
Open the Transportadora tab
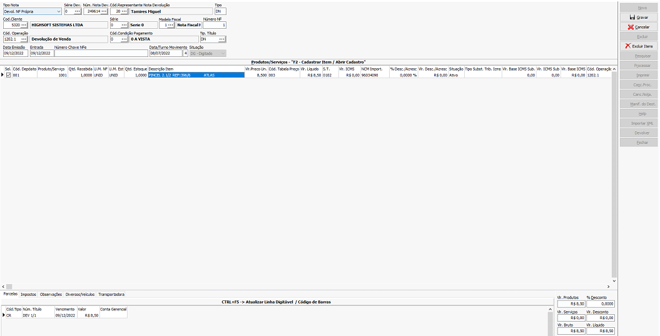coord(111,294)
